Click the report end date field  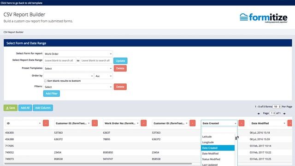(x=96, y=60)
